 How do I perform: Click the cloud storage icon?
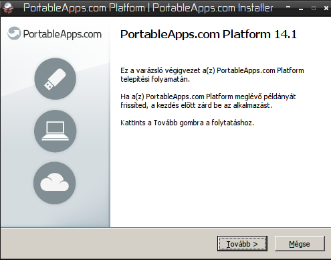coord(55,183)
